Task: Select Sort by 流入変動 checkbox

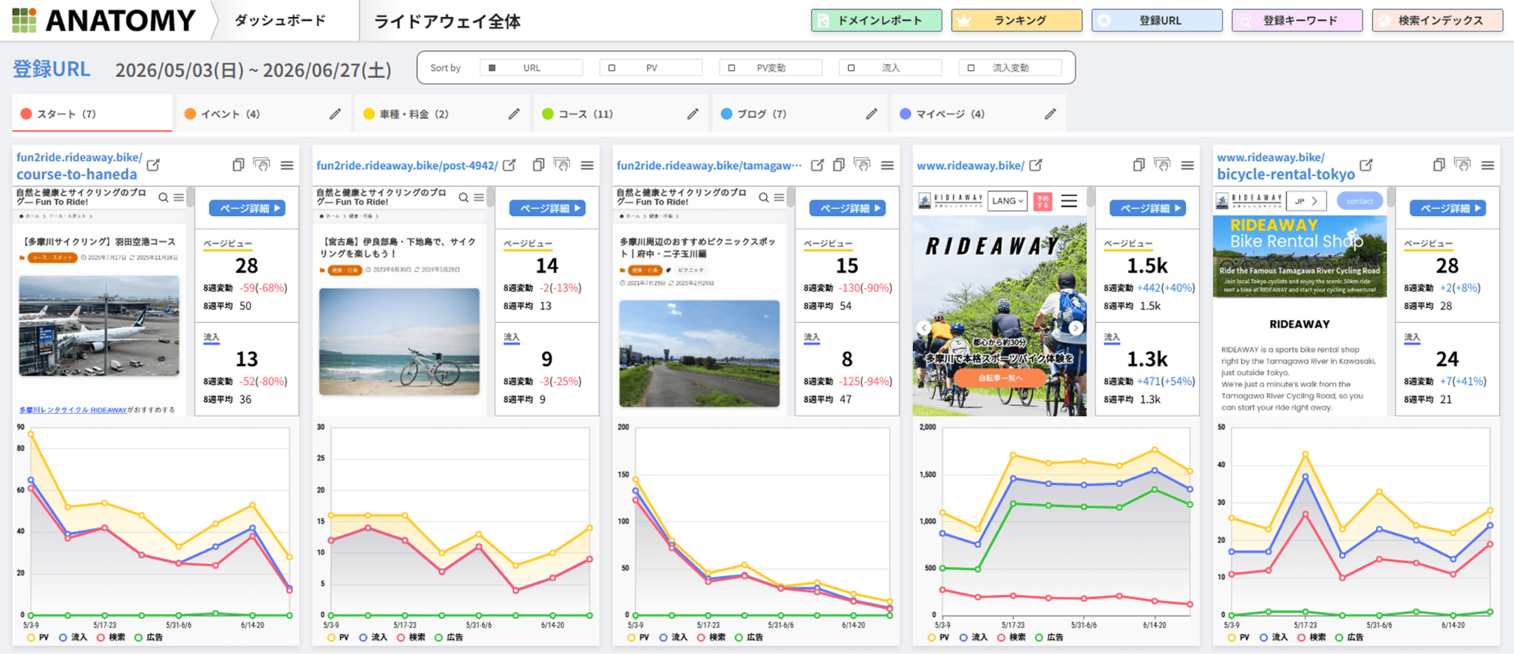Action: pyautogui.click(x=971, y=68)
